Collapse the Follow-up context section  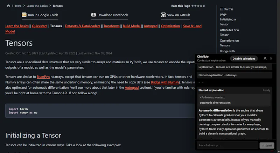tap(212, 97)
